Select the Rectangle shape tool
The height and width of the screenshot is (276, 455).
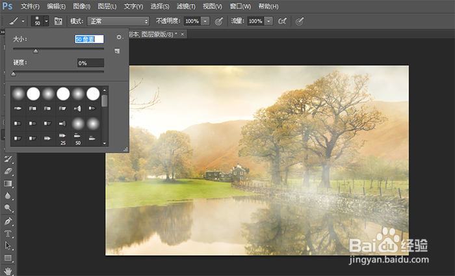pyautogui.click(x=8, y=258)
